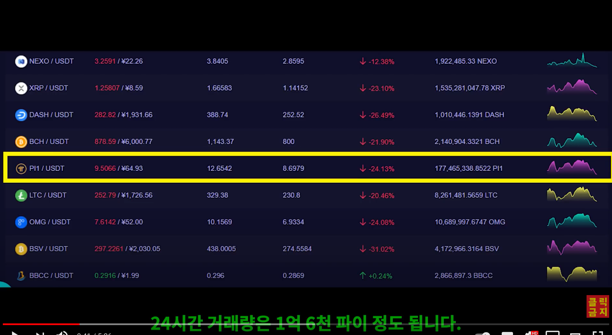This screenshot has height=335, width=612.
Task: Open the BSV row sparkline chart
Action: [x=572, y=248]
